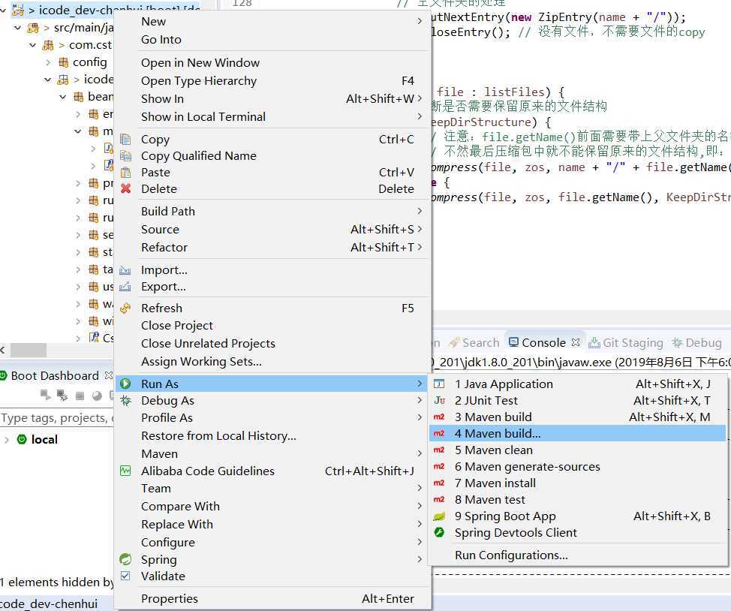This screenshot has height=611, width=731.
Task: Select Open Type Hierarchy
Action: click(272, 80)
